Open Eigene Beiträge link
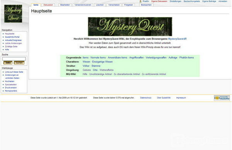The height and width of the screenshot is (150, 232). coord(209,1)
